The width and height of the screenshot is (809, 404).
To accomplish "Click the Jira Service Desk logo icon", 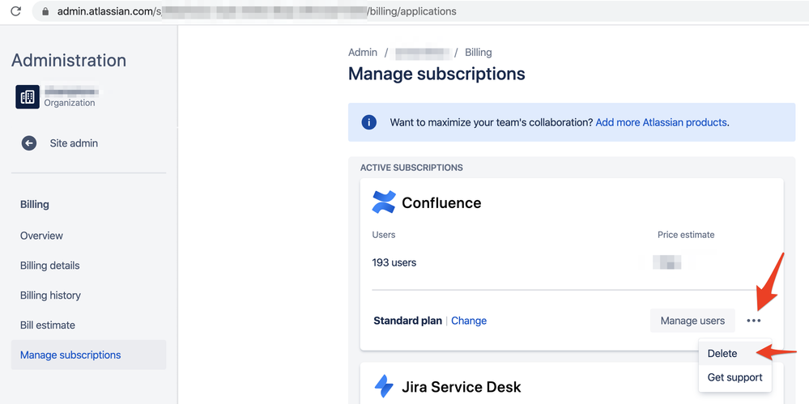I will pyautogui.click(x=384, y=386).
